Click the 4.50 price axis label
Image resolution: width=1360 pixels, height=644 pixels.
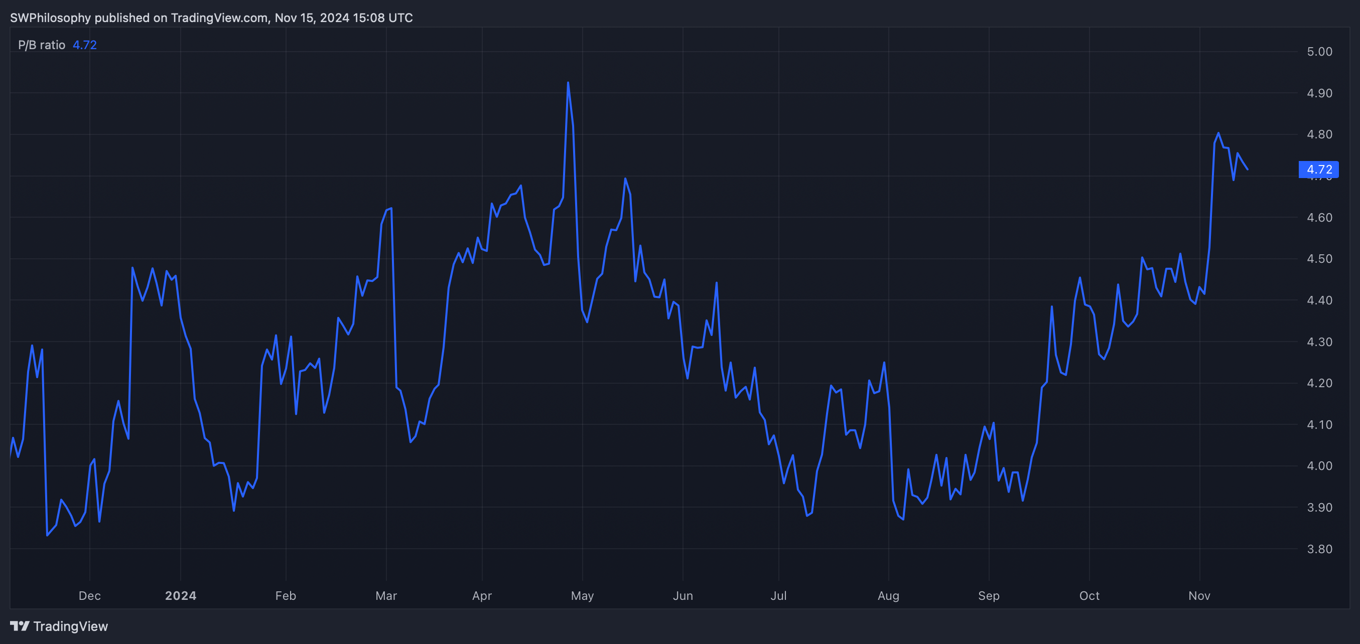click(x=1319, y=259)
